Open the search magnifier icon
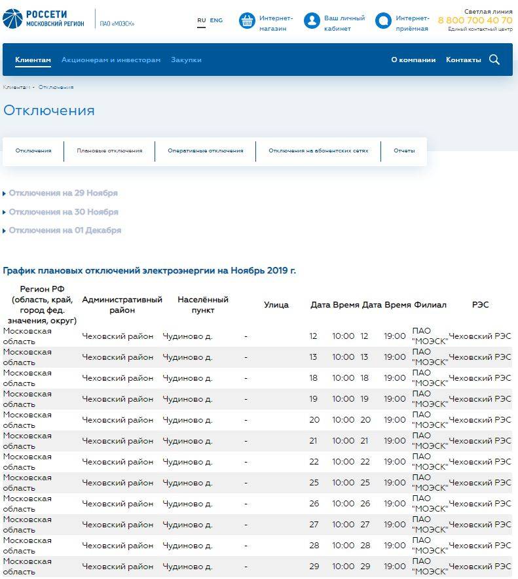518x579 pixels. [x=494, y=60]
